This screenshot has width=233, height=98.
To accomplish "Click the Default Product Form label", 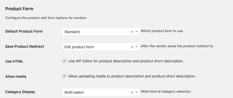I will coord(24,31).
